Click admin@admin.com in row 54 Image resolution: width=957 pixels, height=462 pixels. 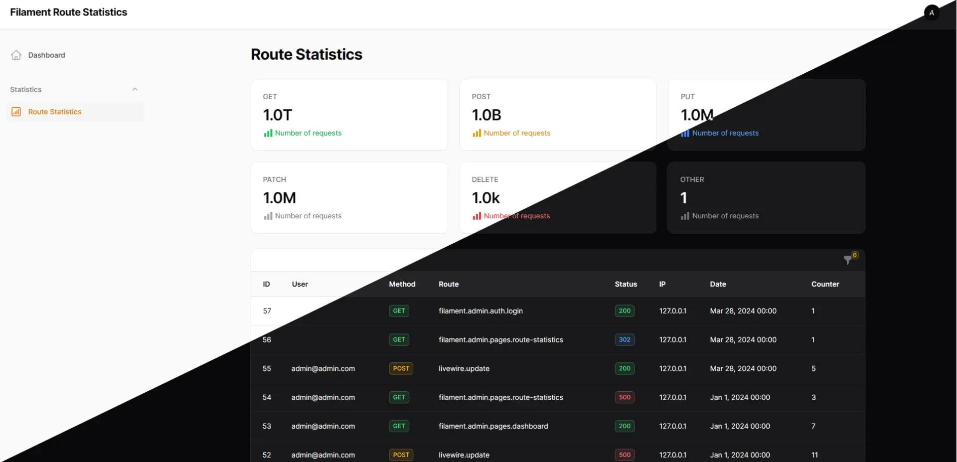(323, 397)
